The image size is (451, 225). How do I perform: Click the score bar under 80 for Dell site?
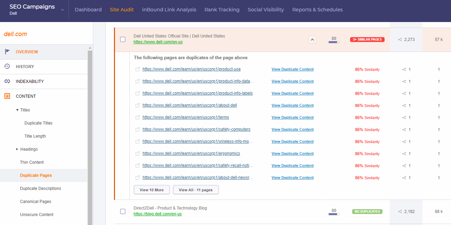click(x=334, y=42)
